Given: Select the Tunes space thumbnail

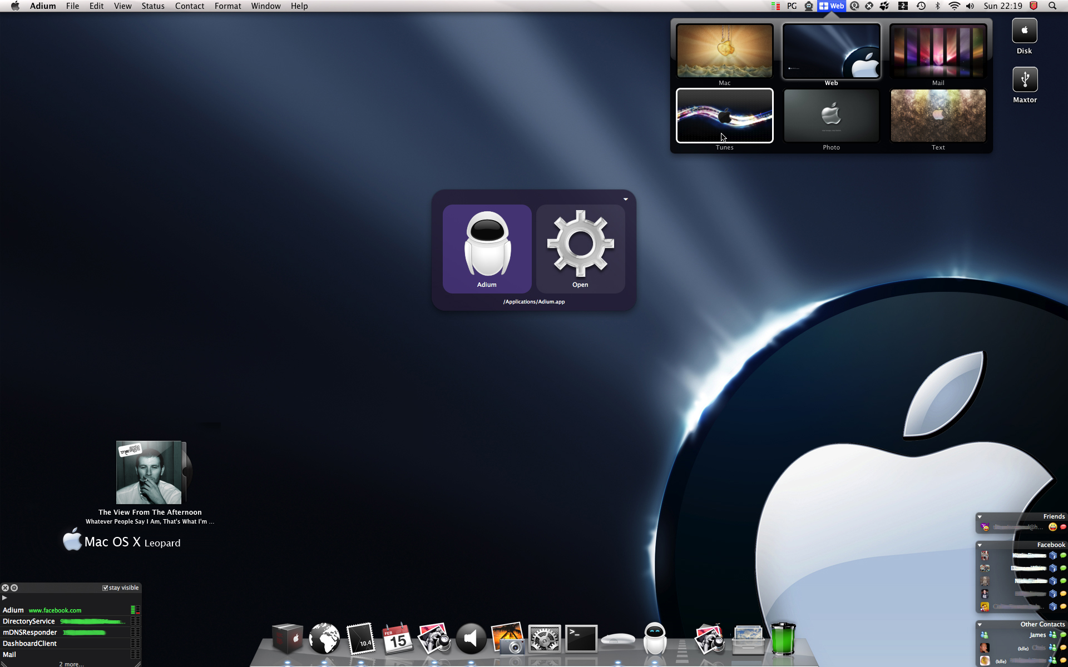Looking at the screenshot, I should click(725, 116).
